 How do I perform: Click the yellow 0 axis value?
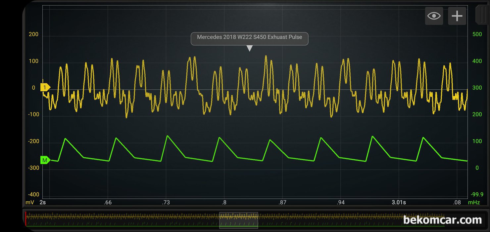tap(33, 88)
